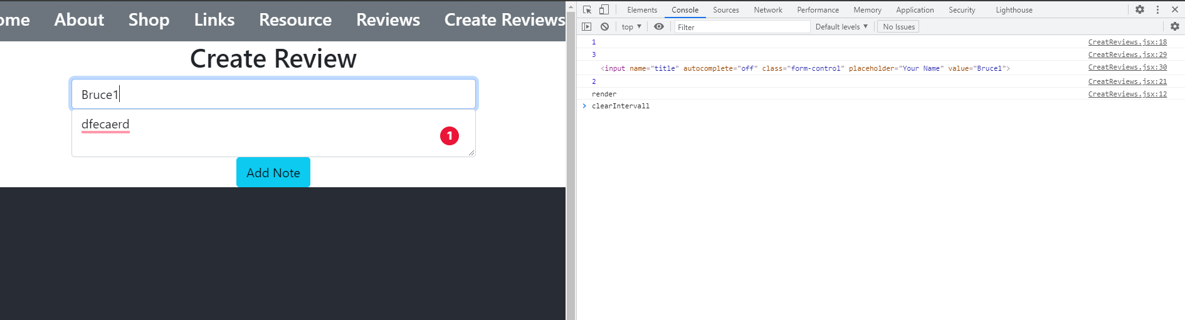Go to the Shop nav link

[149, 19]
